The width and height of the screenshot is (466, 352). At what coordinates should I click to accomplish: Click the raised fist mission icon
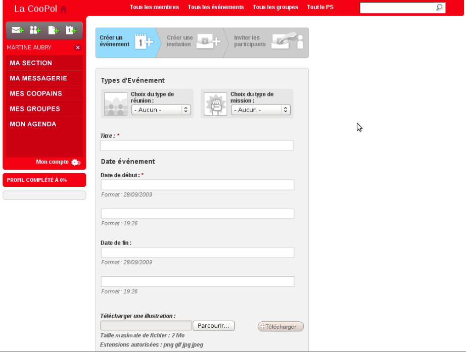click(215, 104)
